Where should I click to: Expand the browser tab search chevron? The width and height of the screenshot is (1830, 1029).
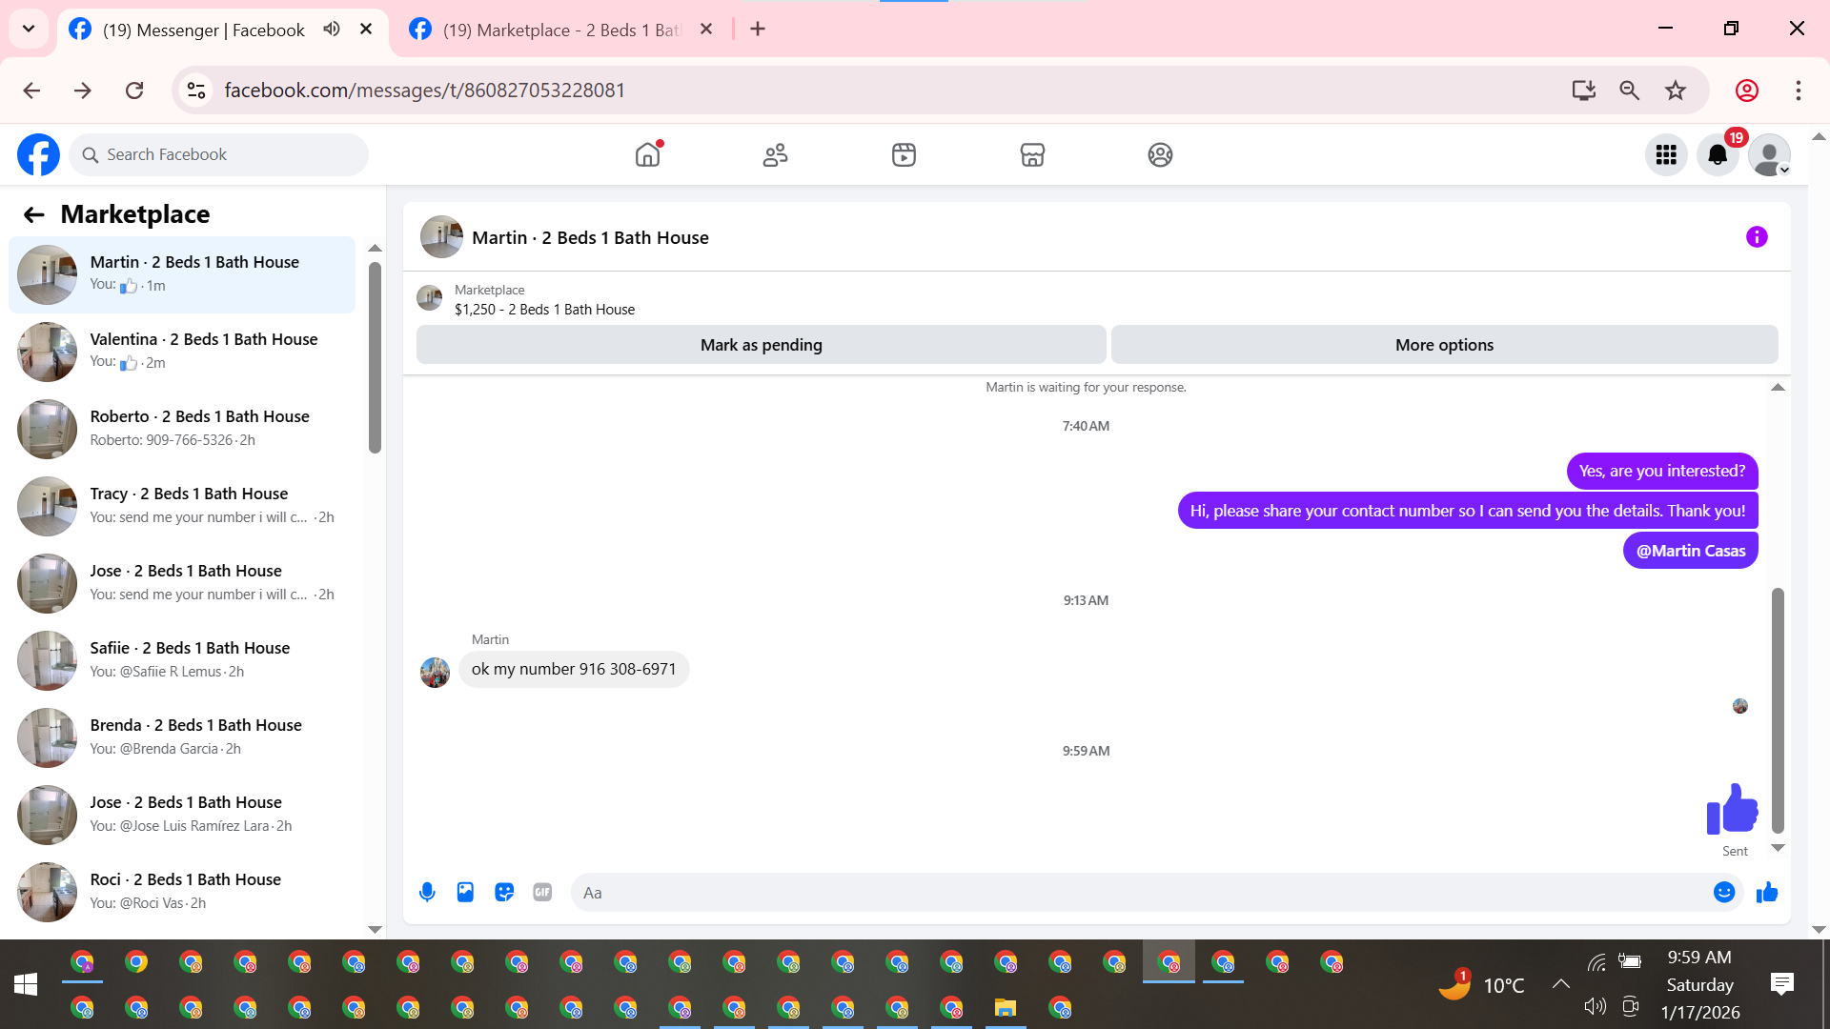tap(29, 29)
